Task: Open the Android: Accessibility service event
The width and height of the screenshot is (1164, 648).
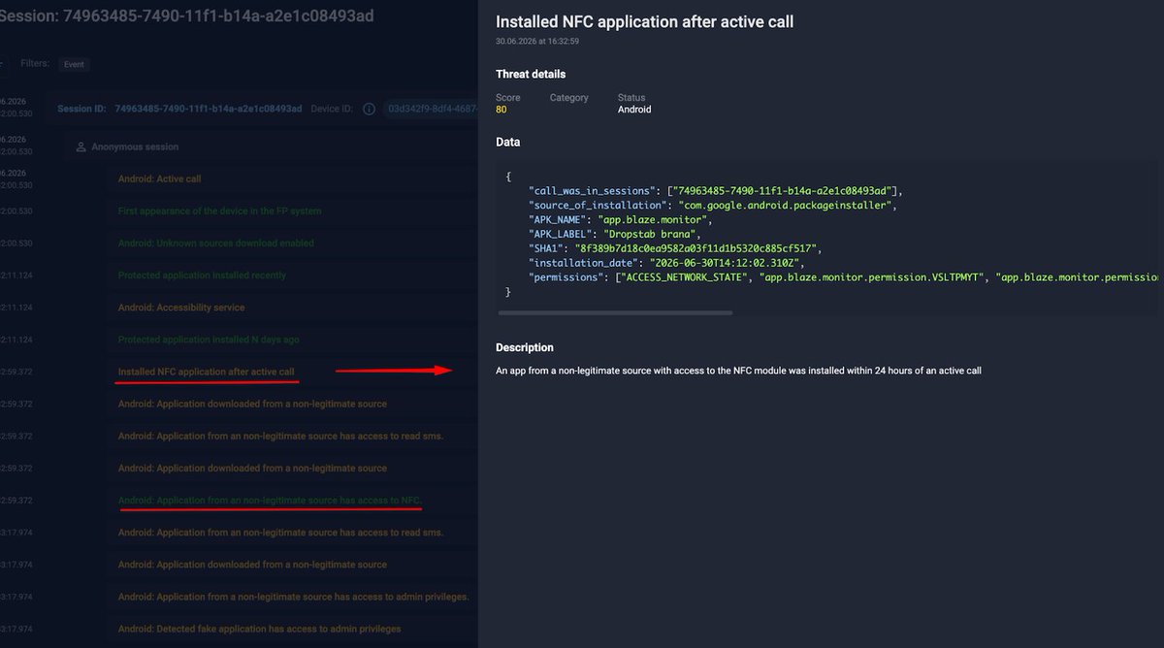Action: coord(181,308)
